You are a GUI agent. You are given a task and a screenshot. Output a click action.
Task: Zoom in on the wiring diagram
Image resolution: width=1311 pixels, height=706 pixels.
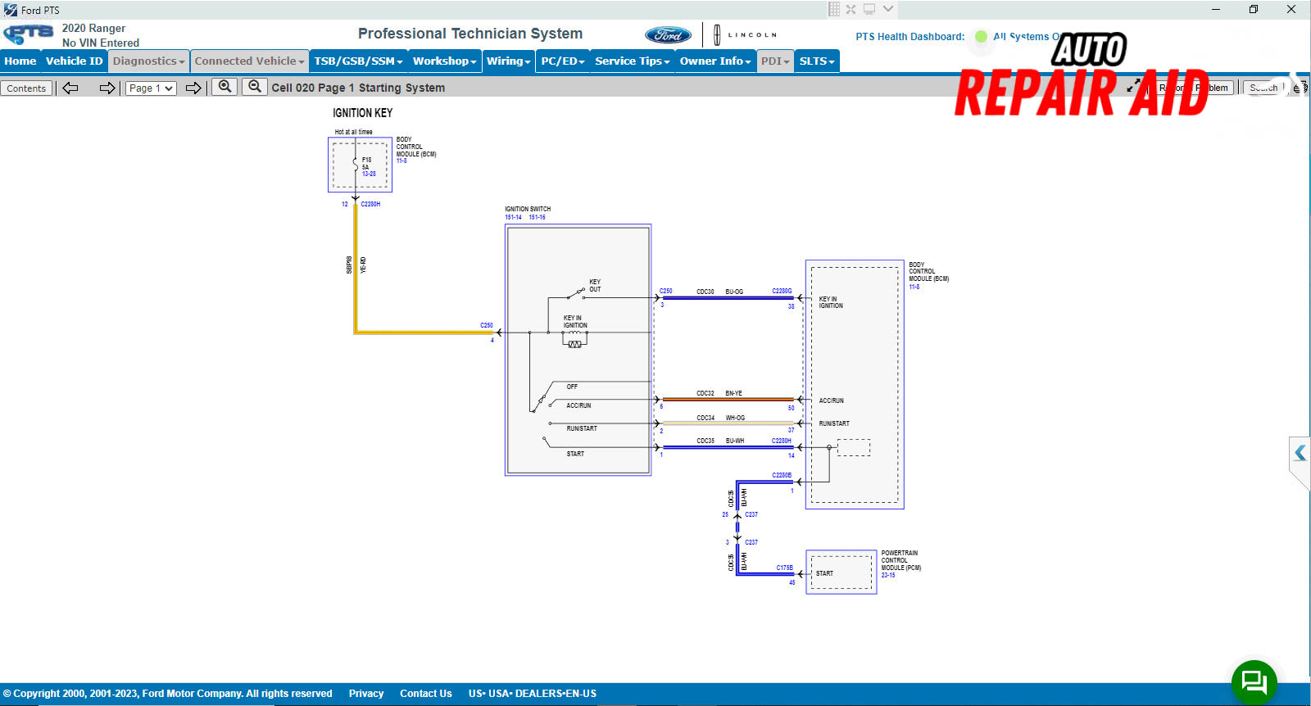click(x=225, y=87)
